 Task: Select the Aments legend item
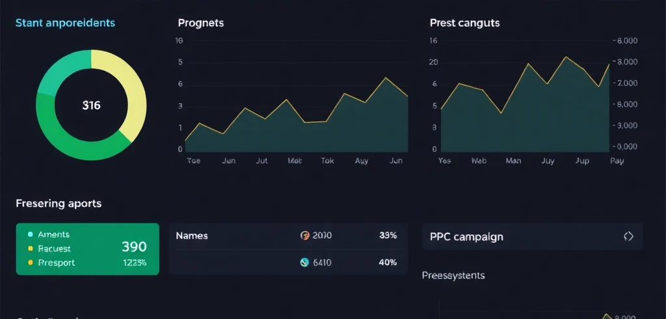coord(53,234)
